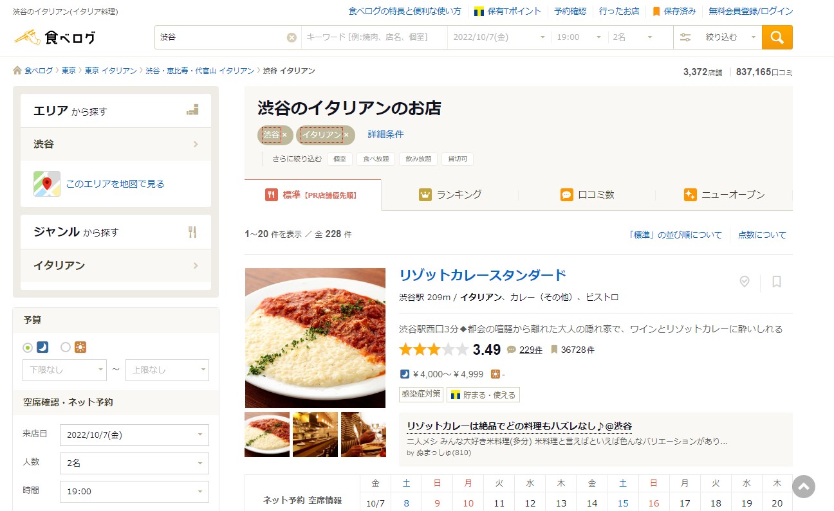
Task: Open the header date 2022/10/7 dropdown
Action: pos(499,37)
